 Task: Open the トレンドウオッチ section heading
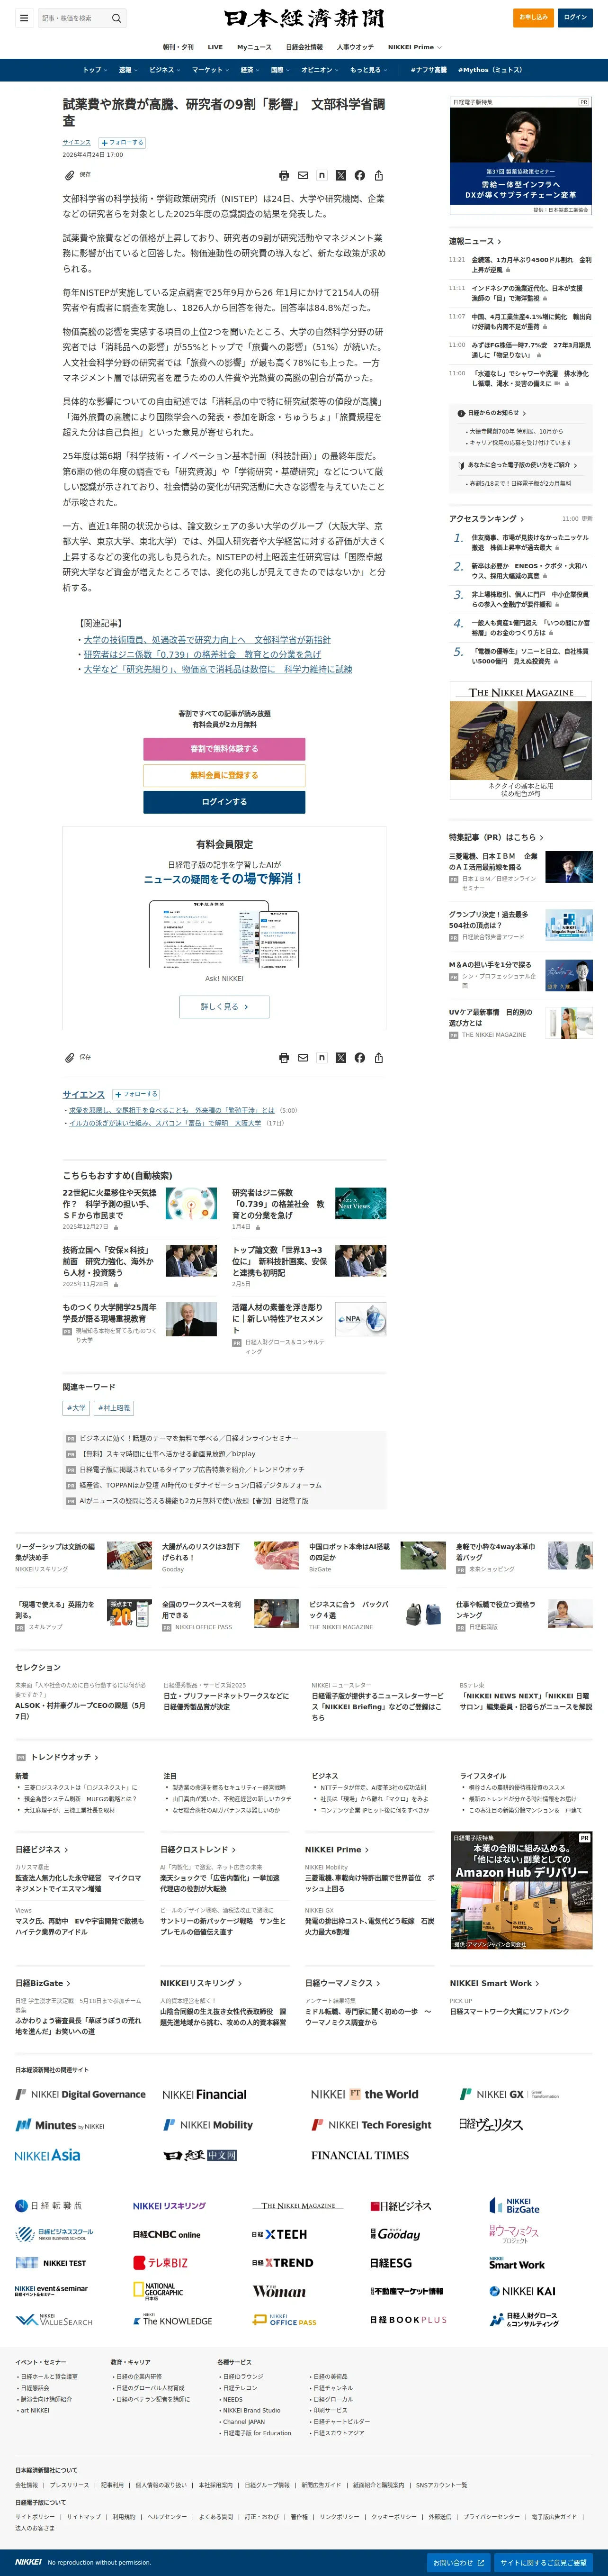[64, 1757]
